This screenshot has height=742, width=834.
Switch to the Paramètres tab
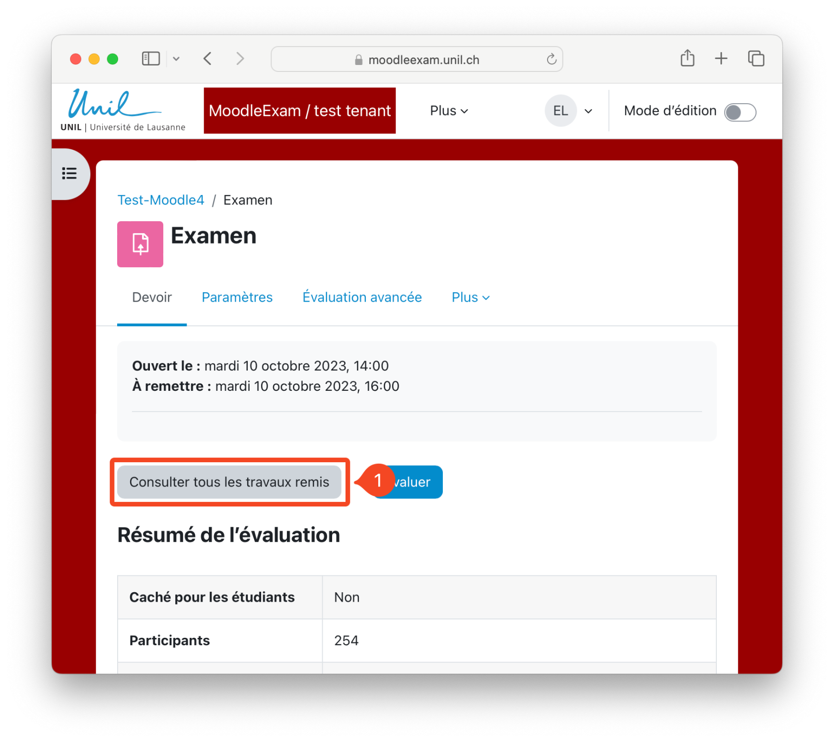237,297
